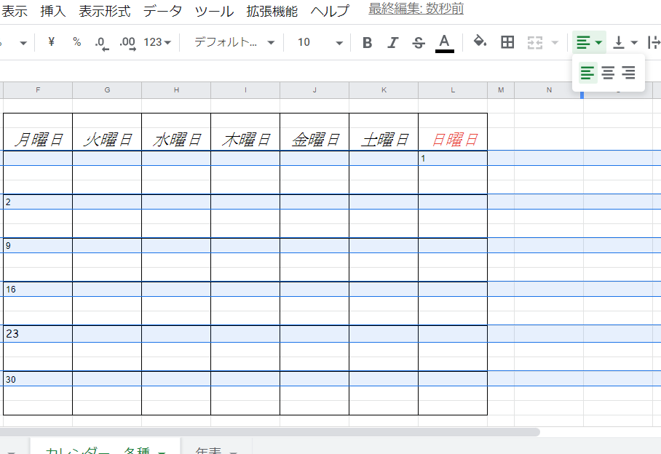
Task: Select the cell containing date 9
Action: coord(38,245)
